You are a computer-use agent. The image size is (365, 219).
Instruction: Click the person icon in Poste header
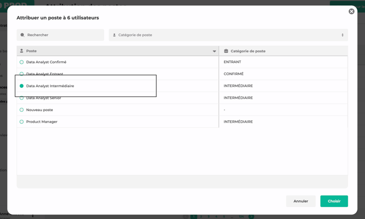point(22,51)
